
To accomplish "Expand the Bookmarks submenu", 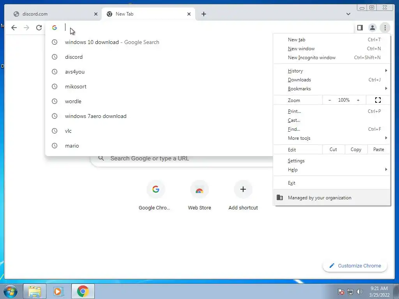I will click(x=332, y=88).
